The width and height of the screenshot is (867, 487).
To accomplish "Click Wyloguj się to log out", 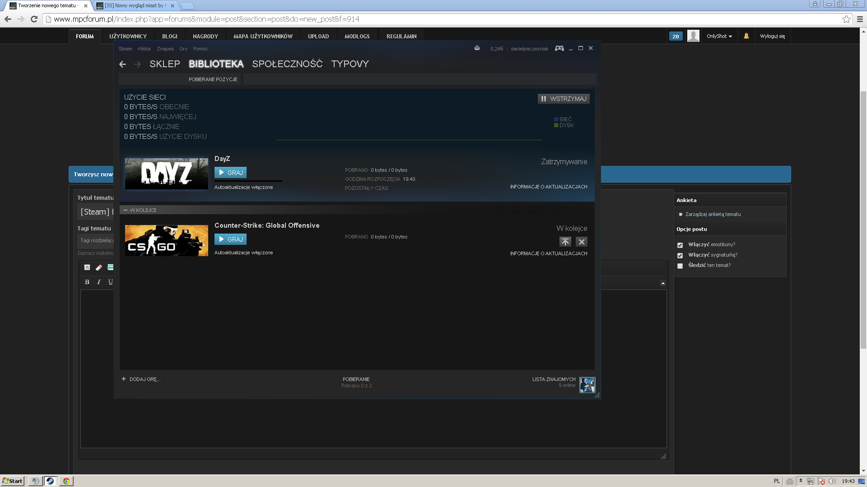I will (772, 36).
